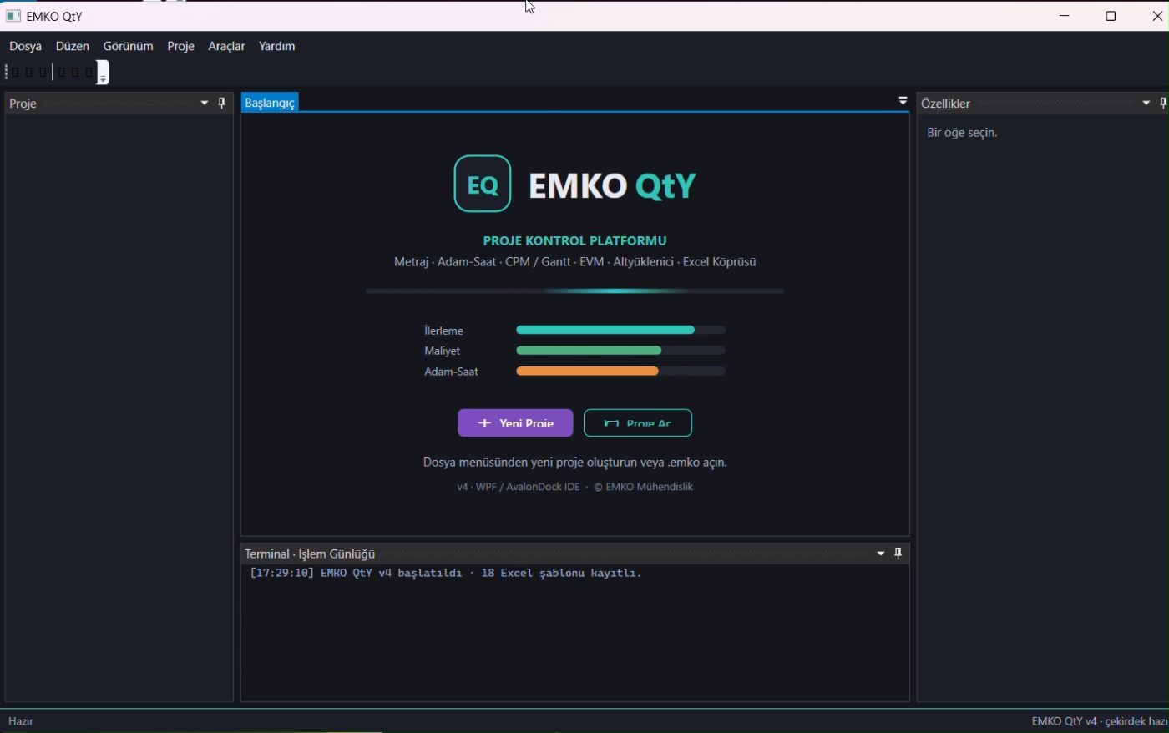The width and height of the screenshot is (1169, 733).
Task: Create a project with Yeni Proje button
Action: 515,422
